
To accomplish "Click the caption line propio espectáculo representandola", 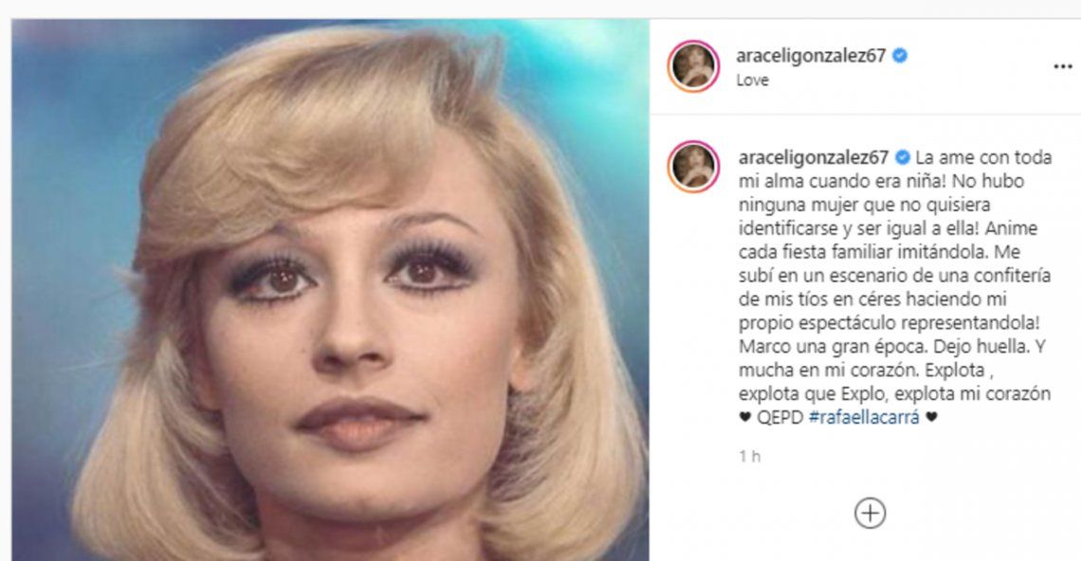I will (x=889, y=322).
